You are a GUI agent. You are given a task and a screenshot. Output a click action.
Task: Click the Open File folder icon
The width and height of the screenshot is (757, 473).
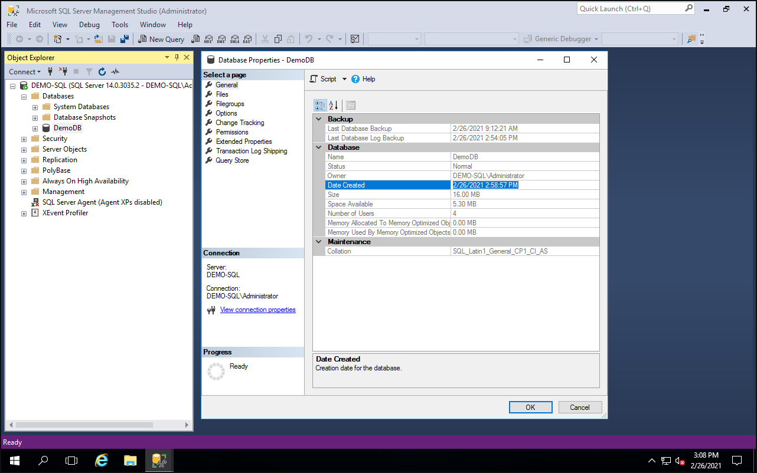tap(99, 39)
